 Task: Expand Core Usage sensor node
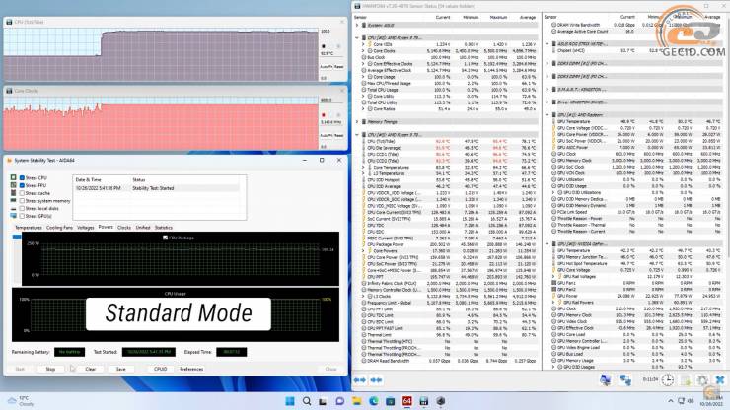(x=363, y=77)
